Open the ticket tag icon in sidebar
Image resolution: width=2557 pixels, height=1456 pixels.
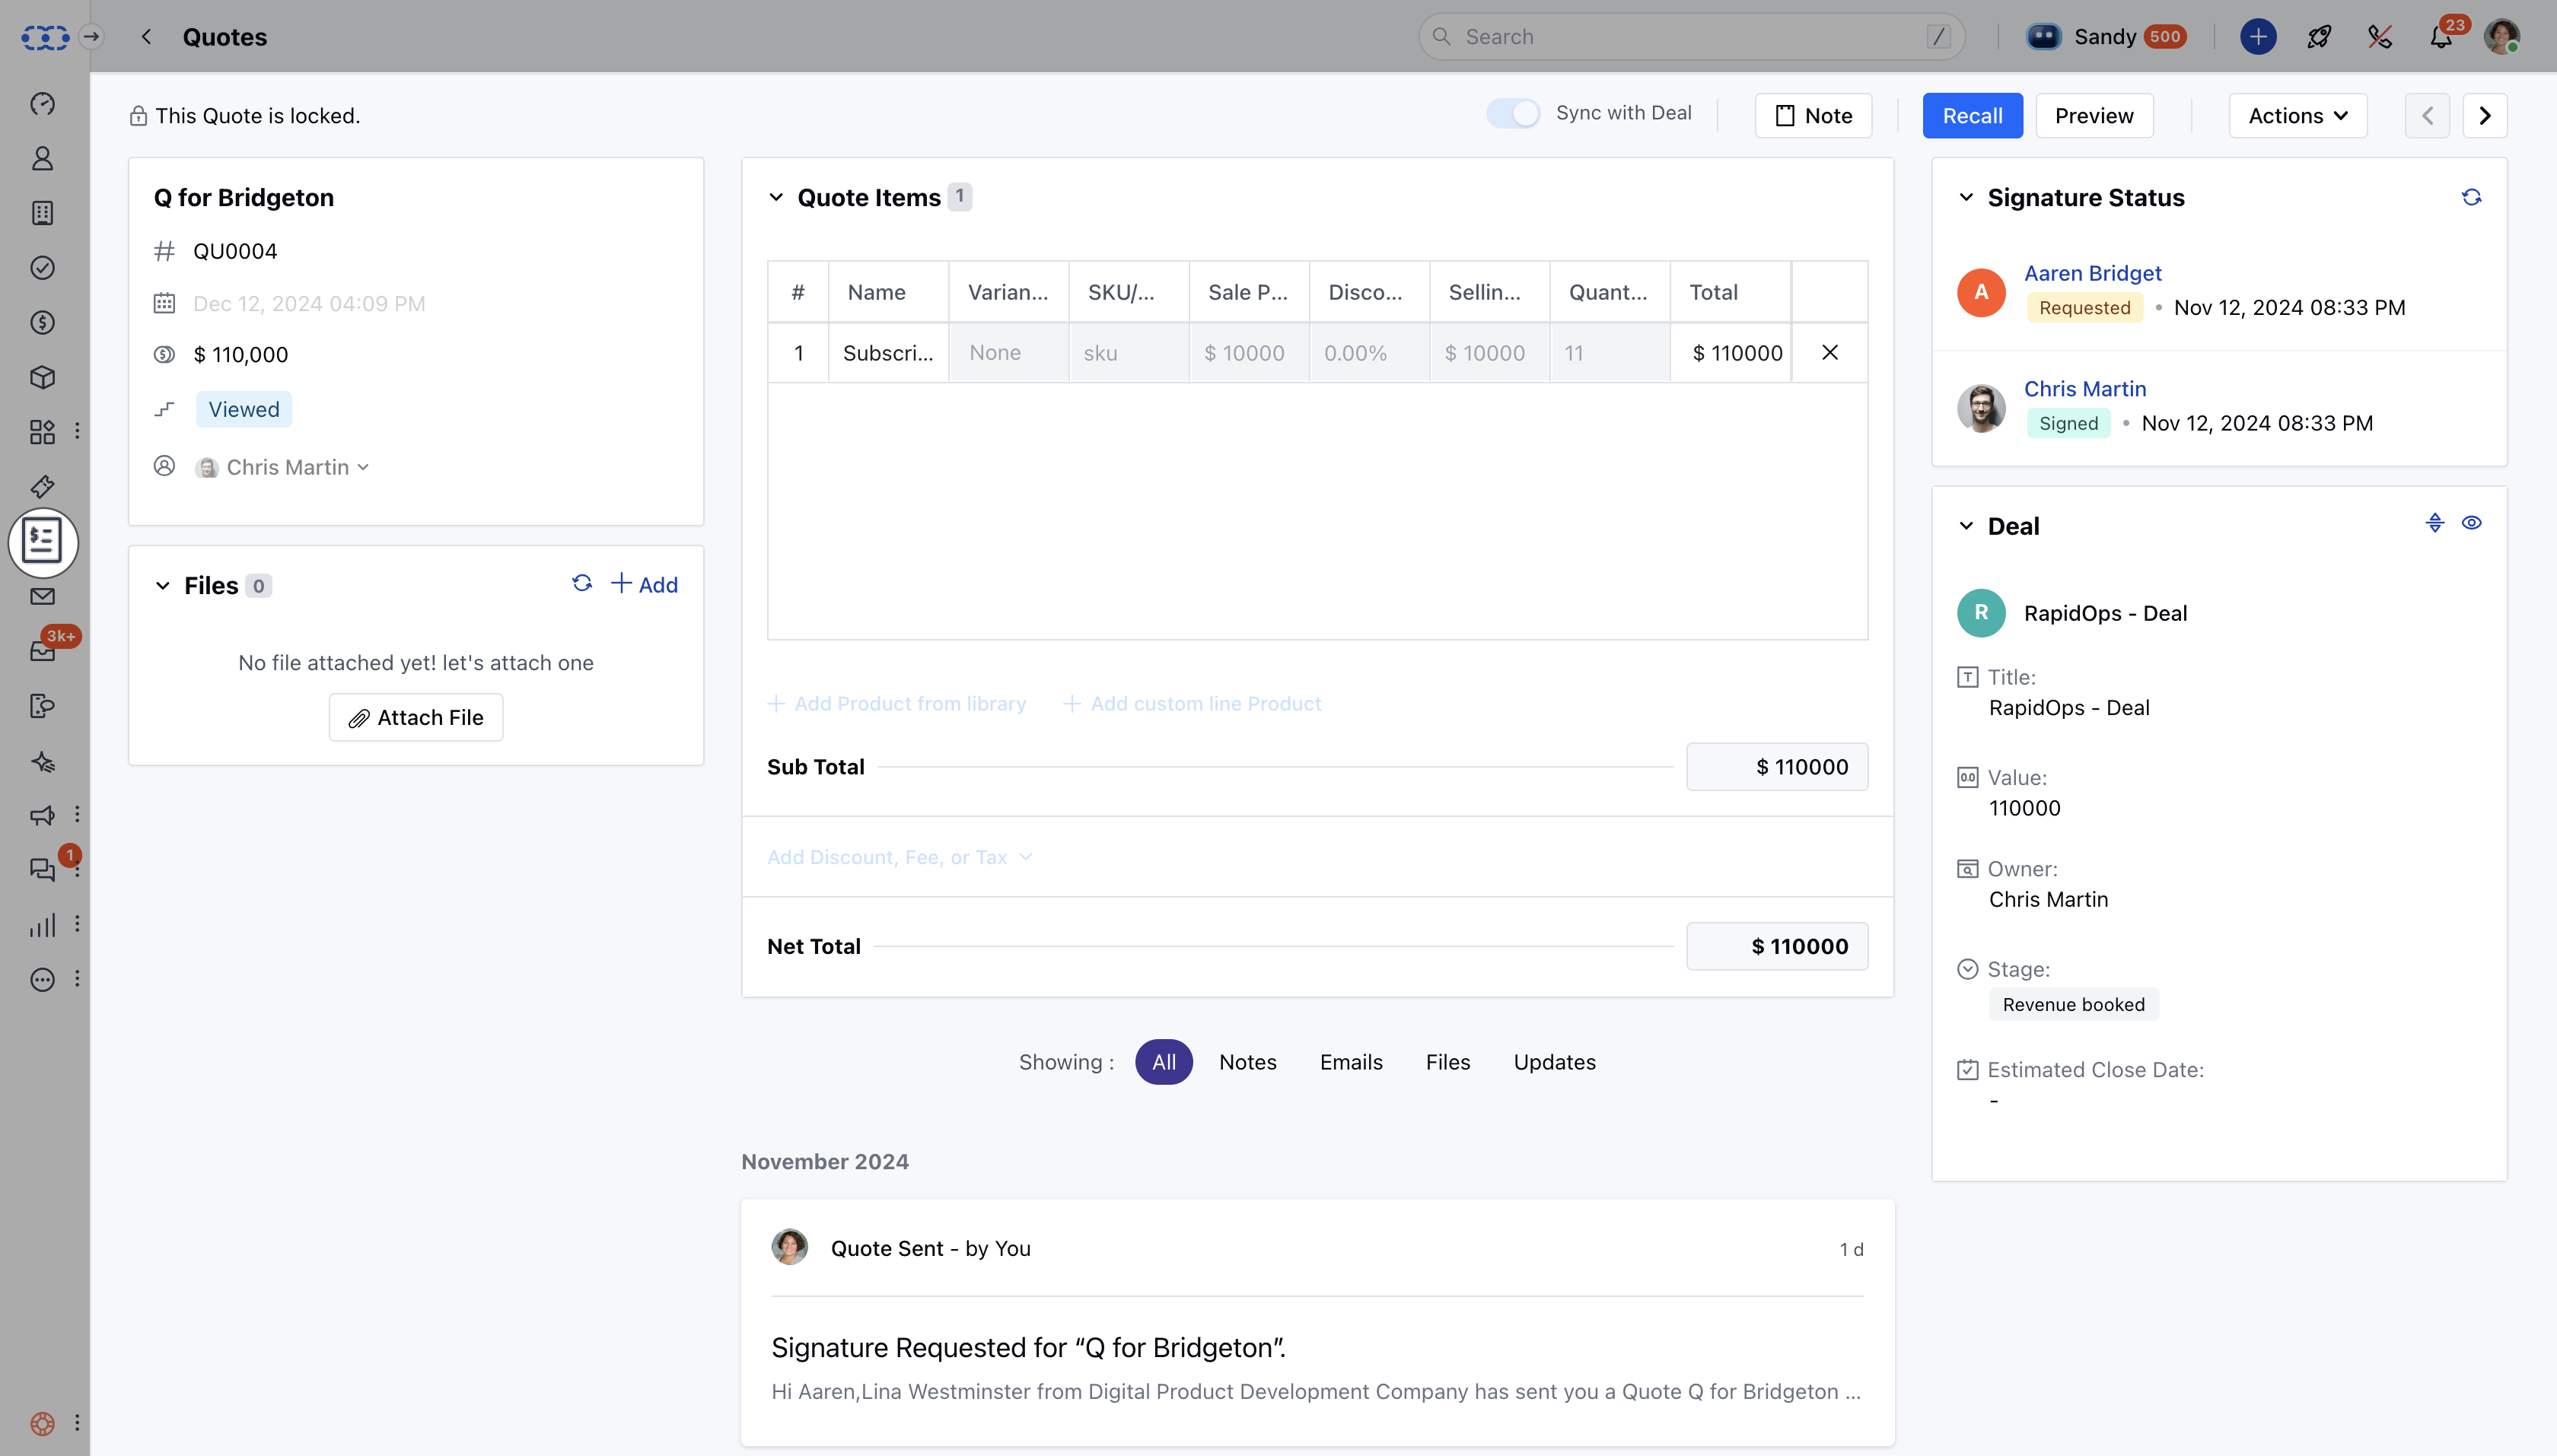(42, 487)
